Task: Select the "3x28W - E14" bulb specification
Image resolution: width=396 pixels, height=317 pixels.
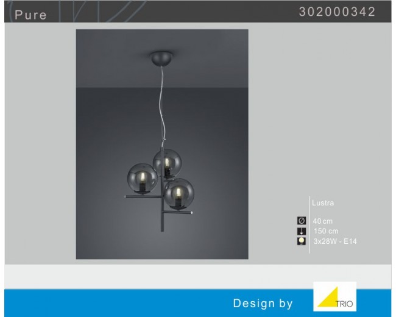Action: click(x=334, y=241)
